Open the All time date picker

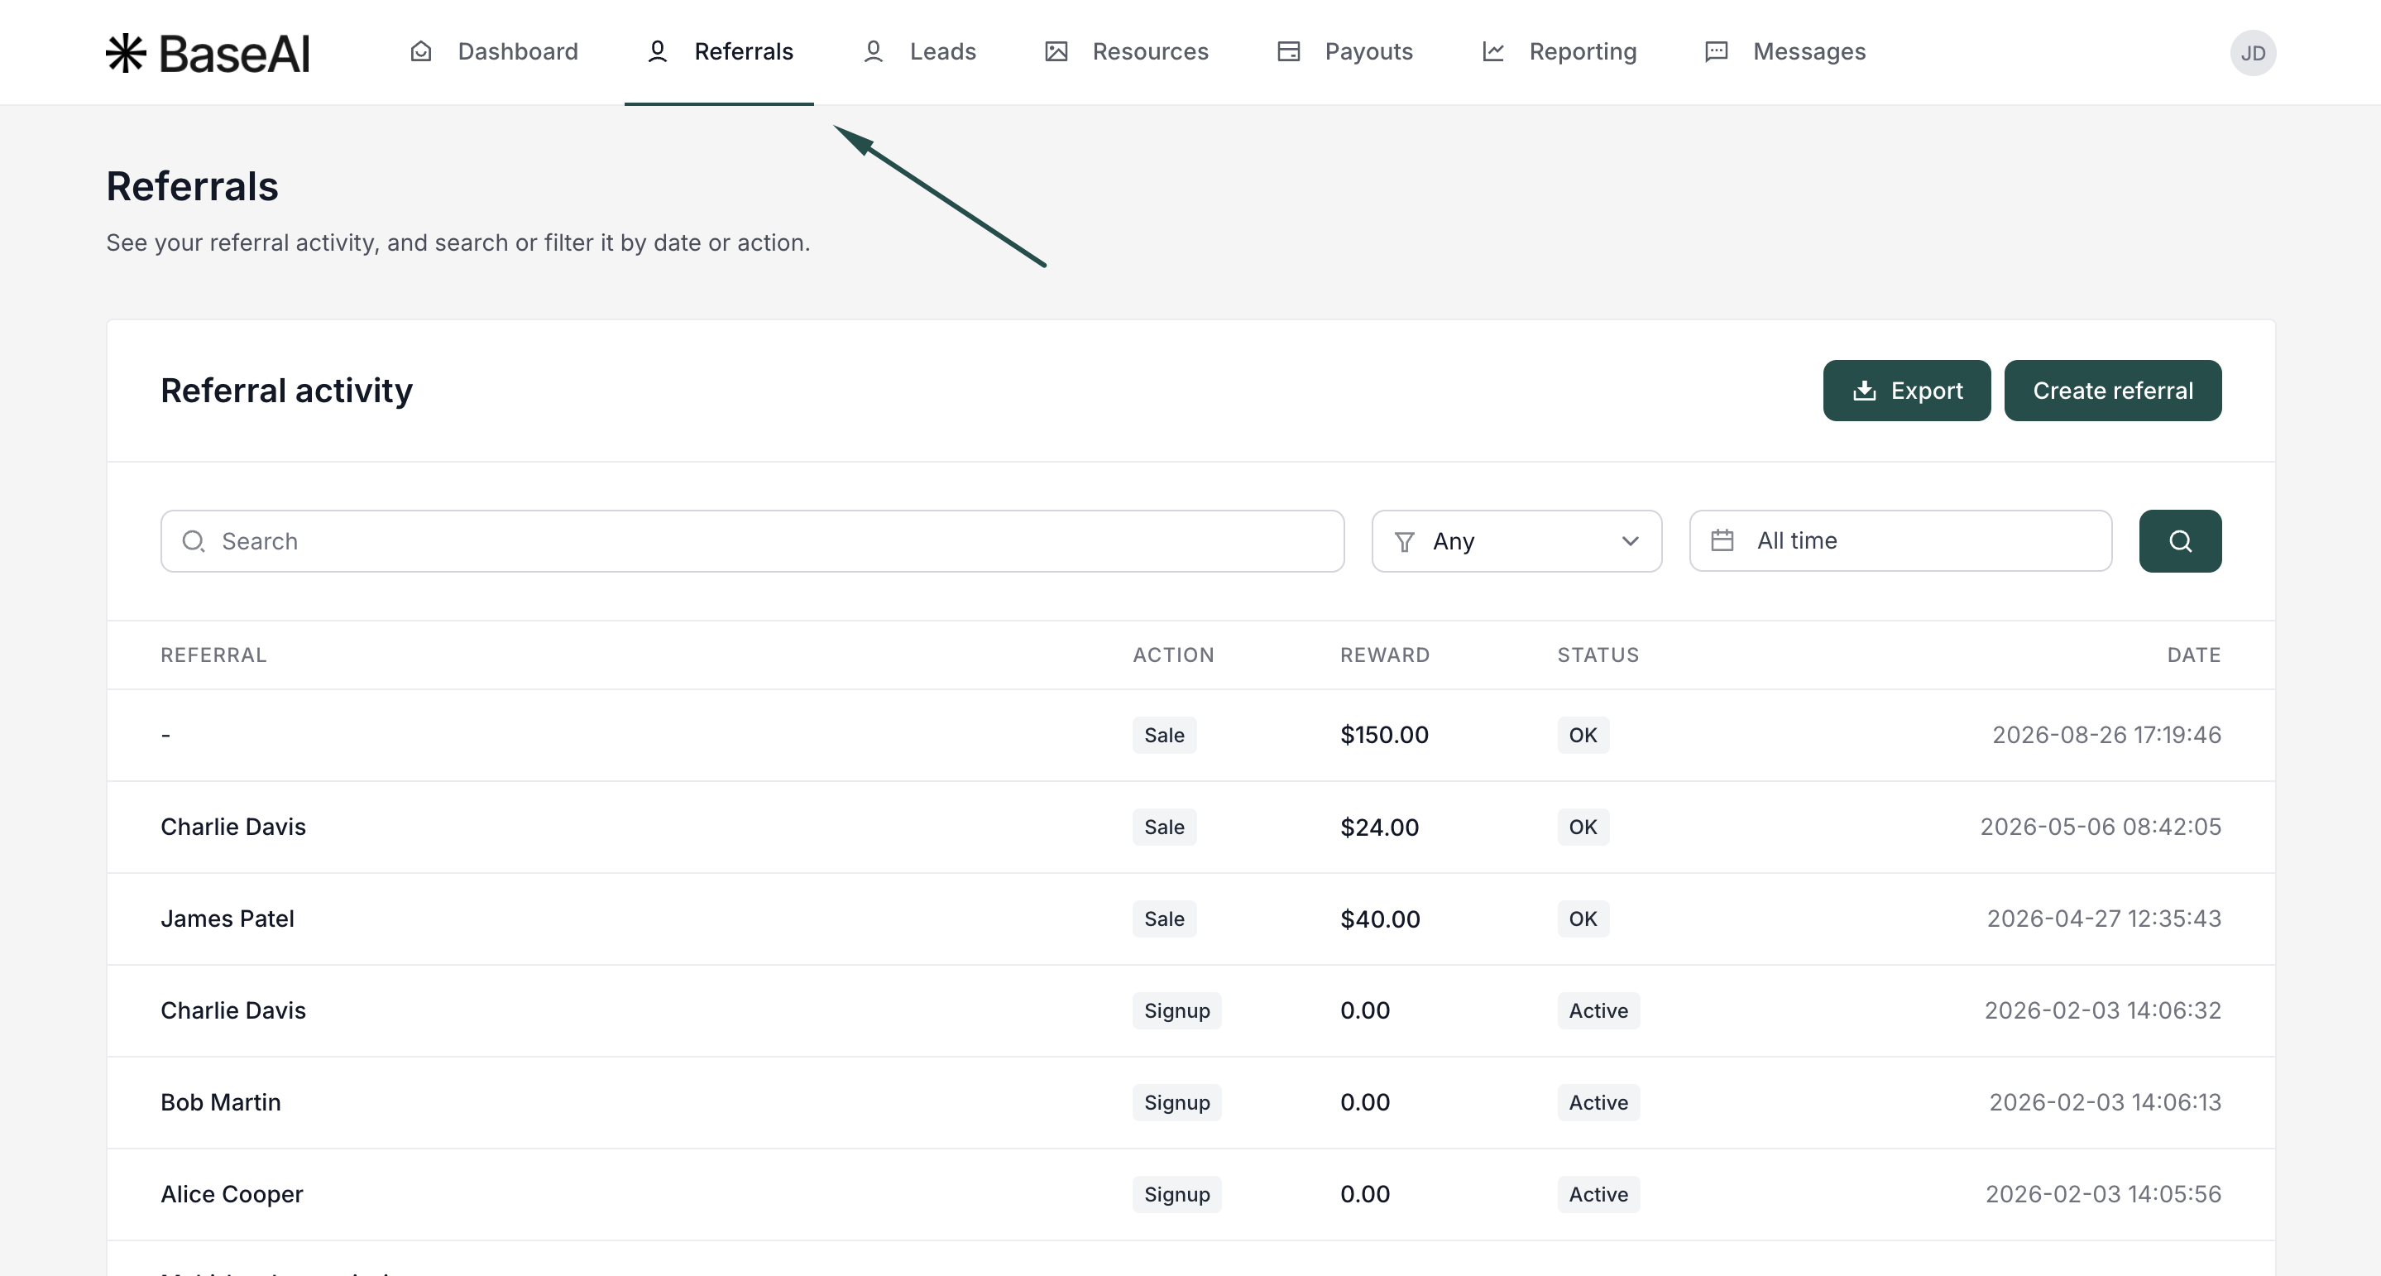(1900, 541)
